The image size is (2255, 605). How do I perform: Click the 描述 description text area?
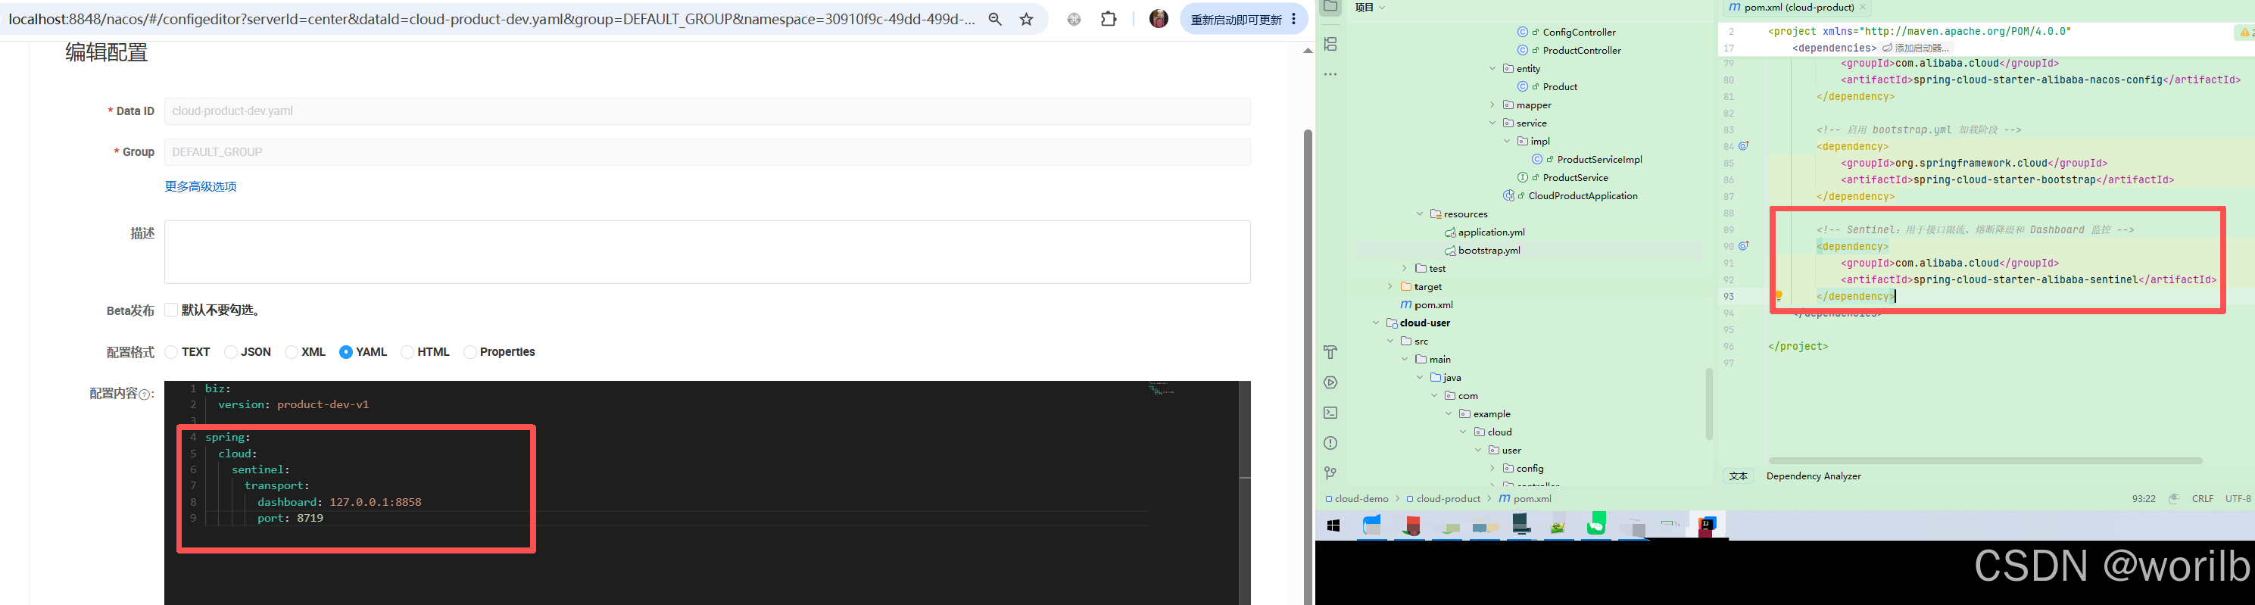click(x=707, y=252)
